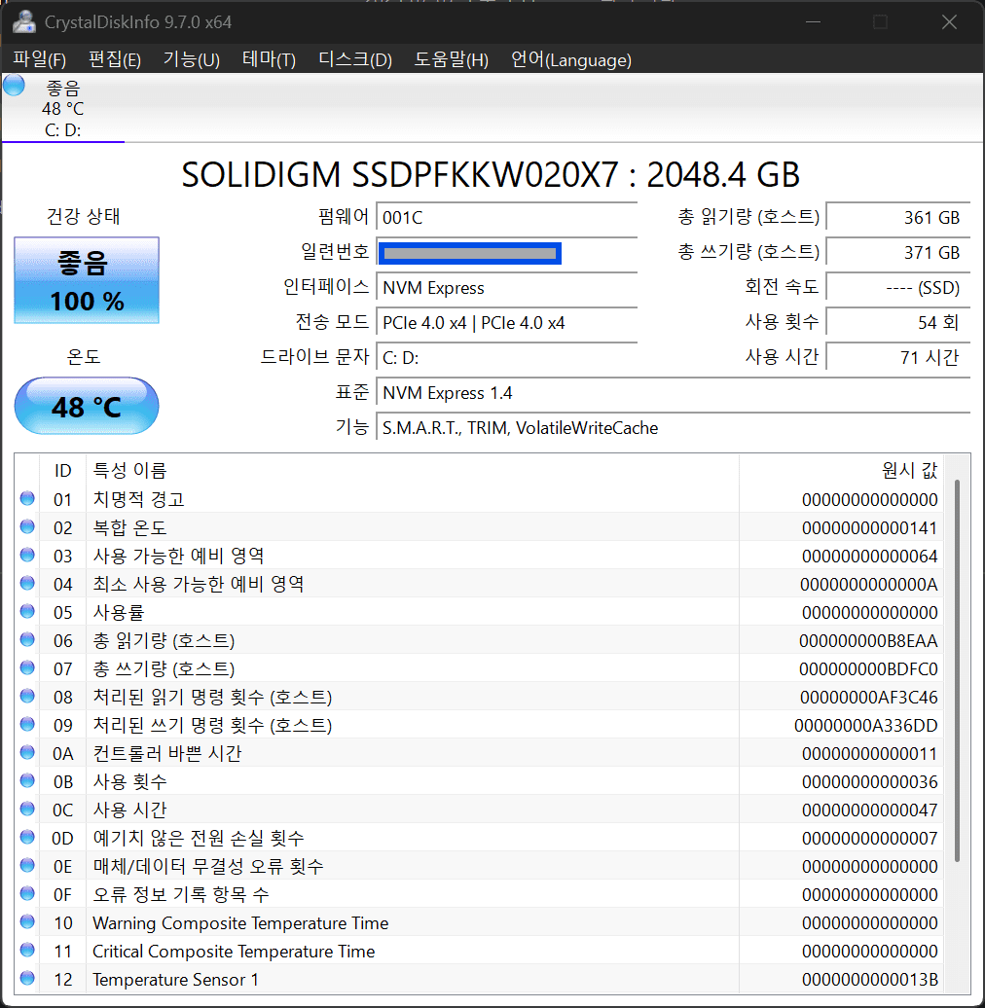Click status orb for Warning Composite Temperature Time

(x=27, y=921)
